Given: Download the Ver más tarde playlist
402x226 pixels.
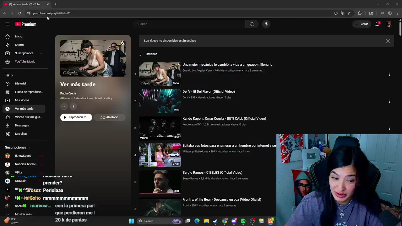Looking at the screenshot, I should [64, 106].
